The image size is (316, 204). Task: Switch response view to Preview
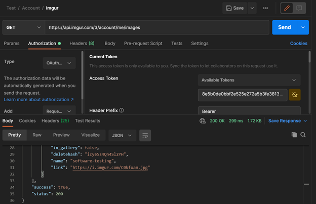pyautogui.click(x=61, y=135)
